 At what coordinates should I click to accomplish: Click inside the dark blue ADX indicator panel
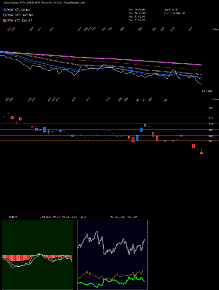(x=112, y=255)
